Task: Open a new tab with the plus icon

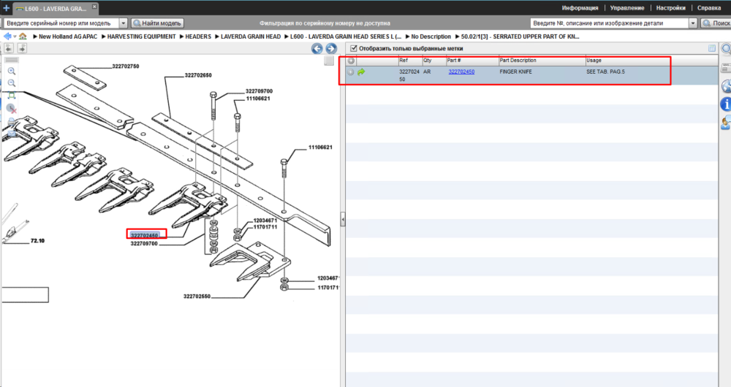Action: click(x=6, y=8)
